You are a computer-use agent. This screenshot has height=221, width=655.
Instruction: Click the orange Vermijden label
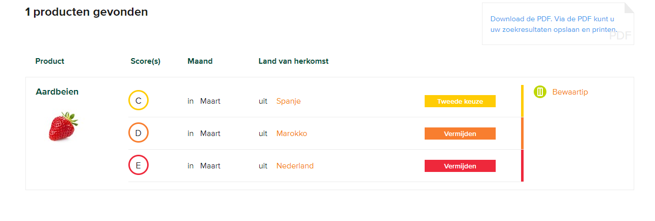pos(460,134)
